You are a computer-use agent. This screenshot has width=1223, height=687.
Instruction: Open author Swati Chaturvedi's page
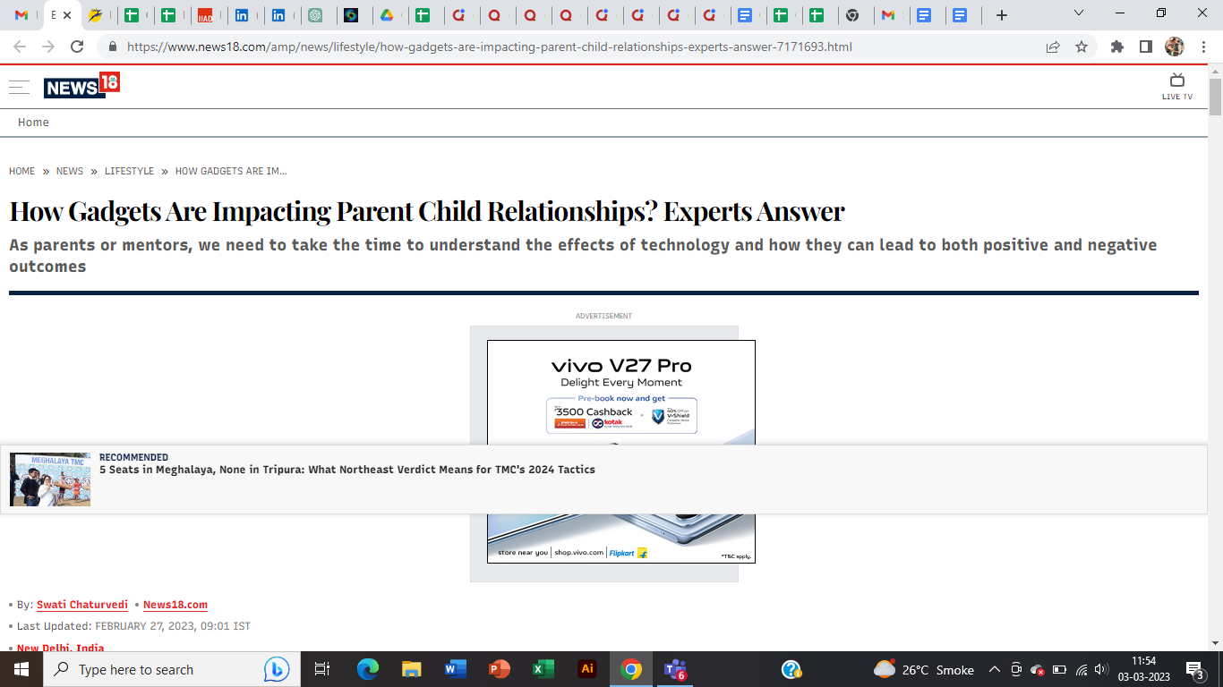point(82,605)
